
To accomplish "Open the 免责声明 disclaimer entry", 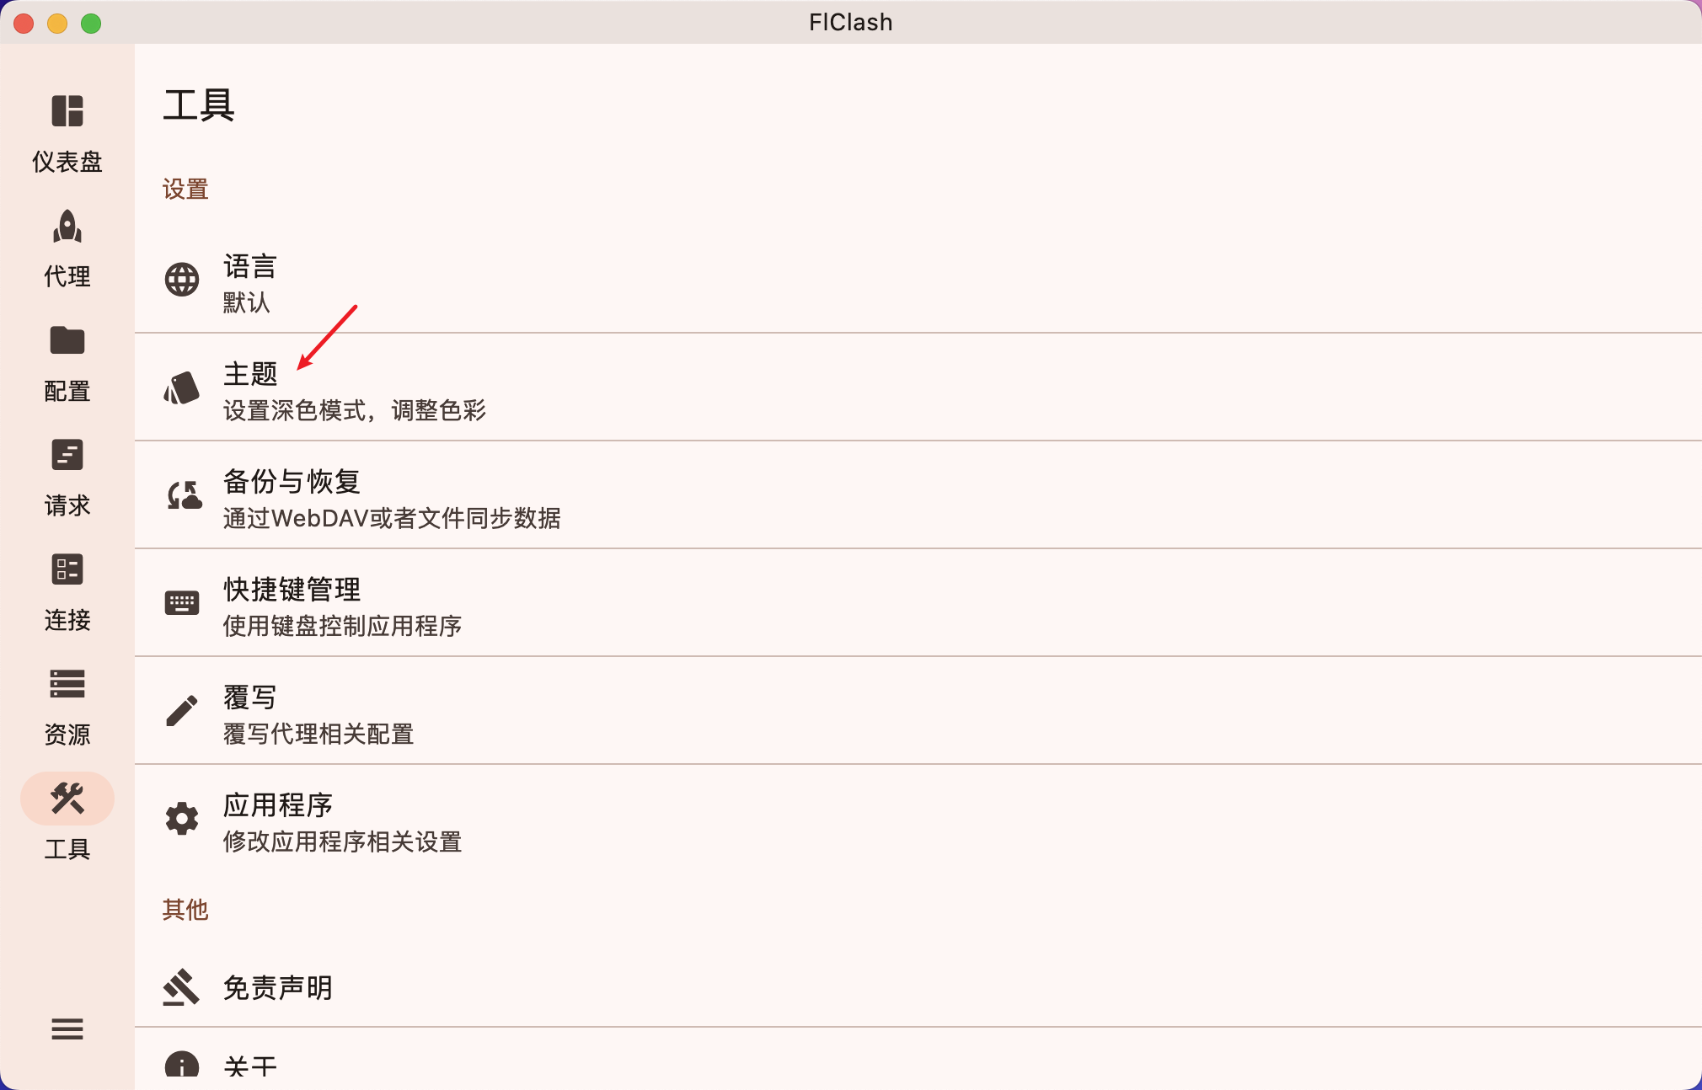I will point(918,987).
